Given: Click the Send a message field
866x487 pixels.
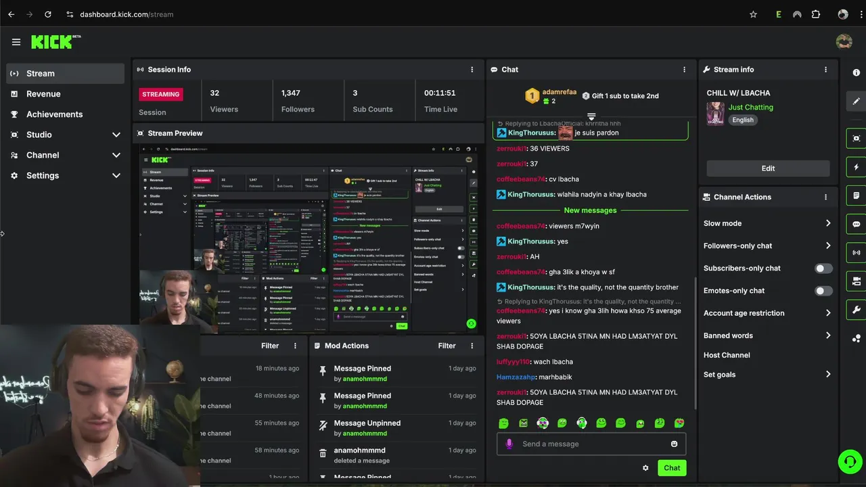Looking at the screenshot, I should [591, 444].
